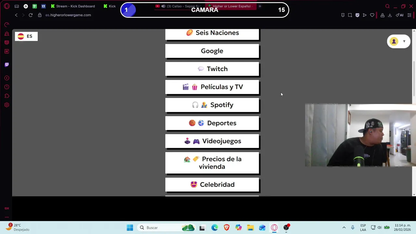Open the pinned-tabs pin icon in toolbar

coord(343,15)
